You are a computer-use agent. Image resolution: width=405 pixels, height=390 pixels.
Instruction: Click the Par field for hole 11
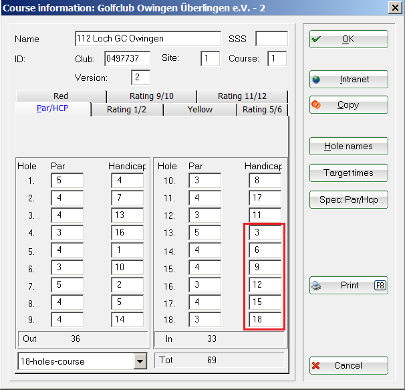205,198
